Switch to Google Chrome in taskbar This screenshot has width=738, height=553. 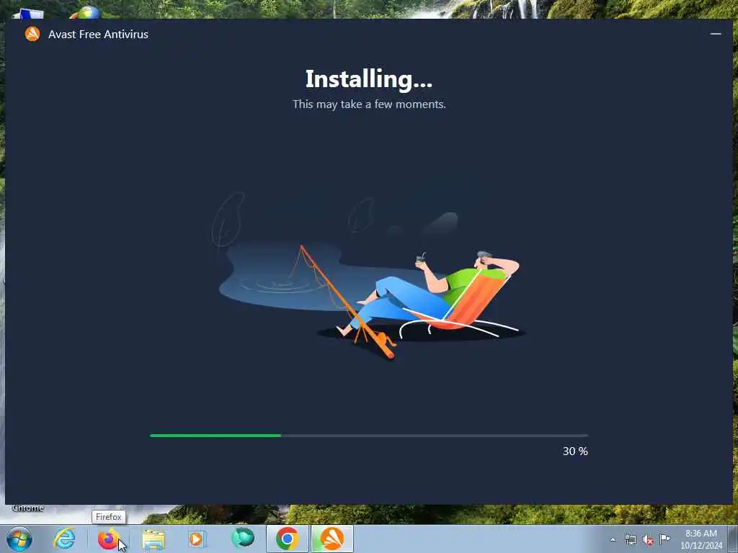point(287,539)
